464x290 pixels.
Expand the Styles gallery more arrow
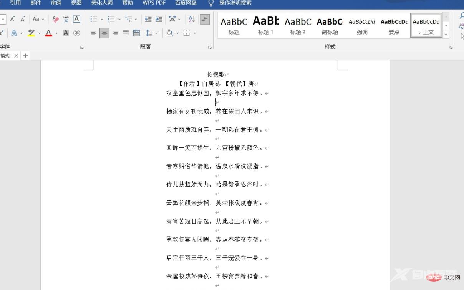[446, 35]
